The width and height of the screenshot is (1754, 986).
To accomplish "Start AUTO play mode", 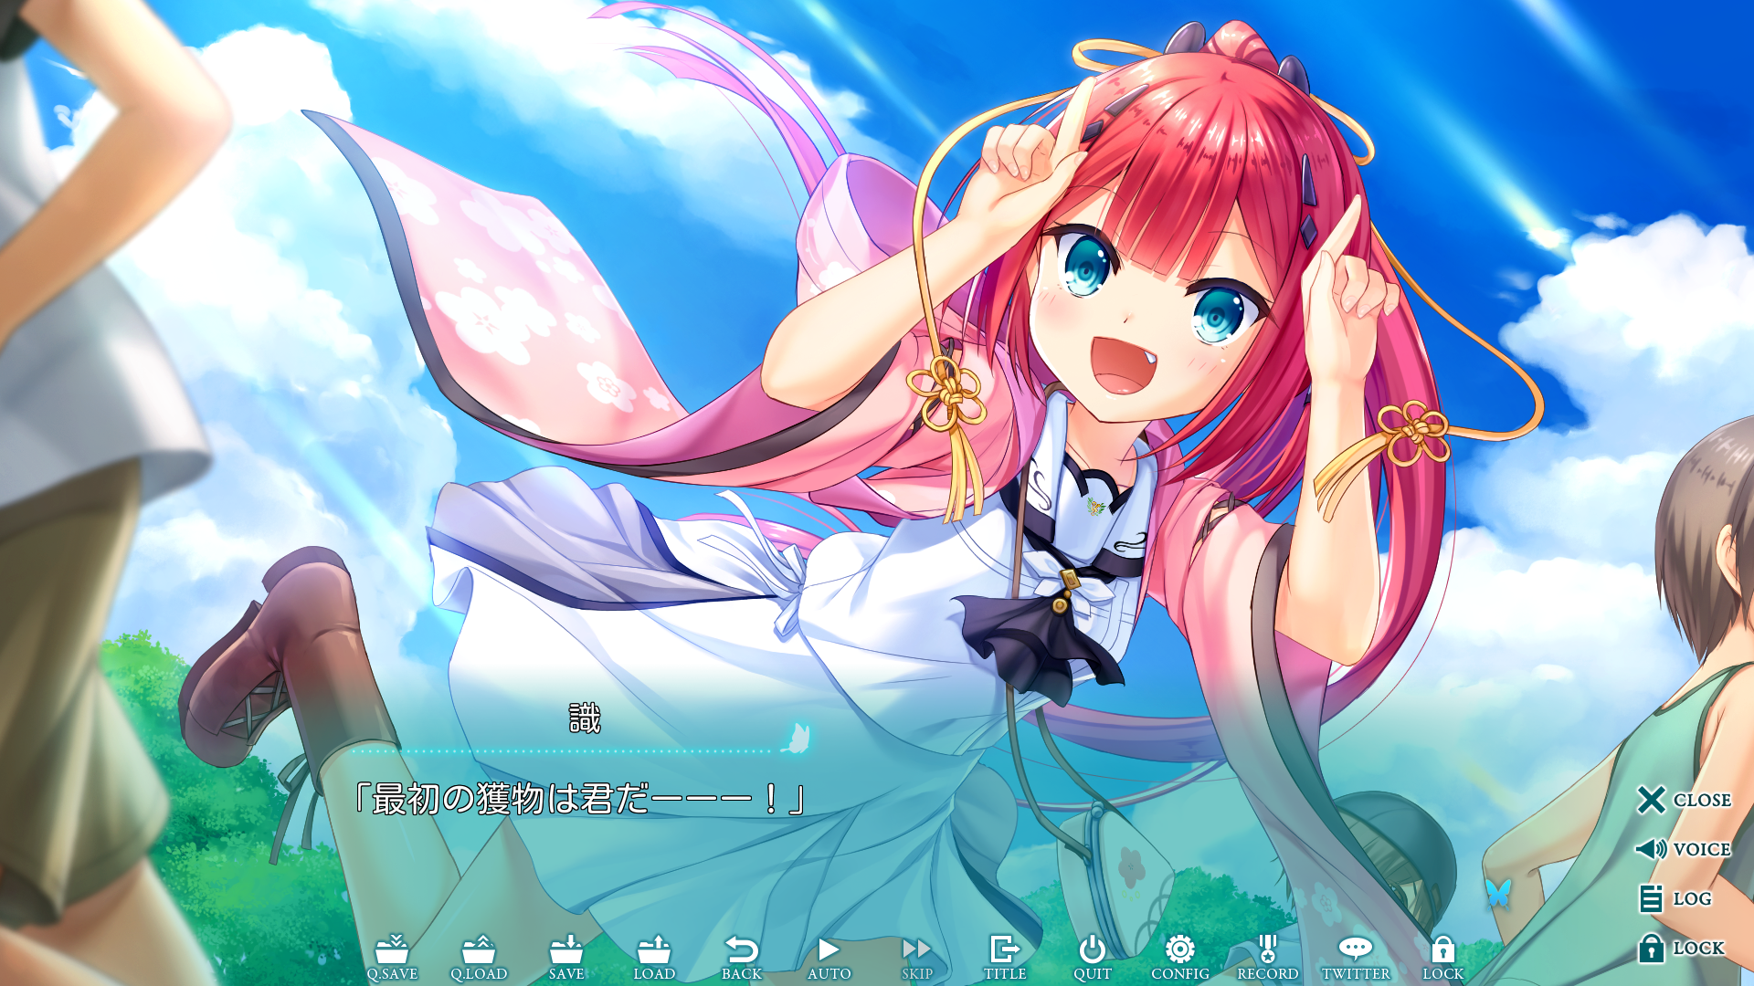I will (x=829, y=958).
